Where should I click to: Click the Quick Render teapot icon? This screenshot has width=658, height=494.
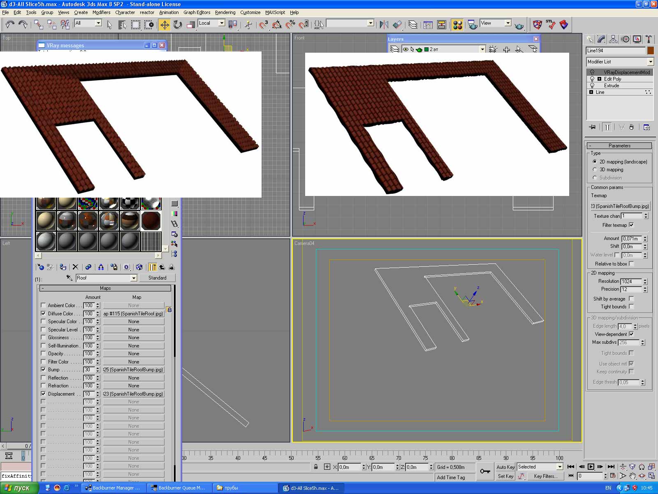[x=519, y=26]
